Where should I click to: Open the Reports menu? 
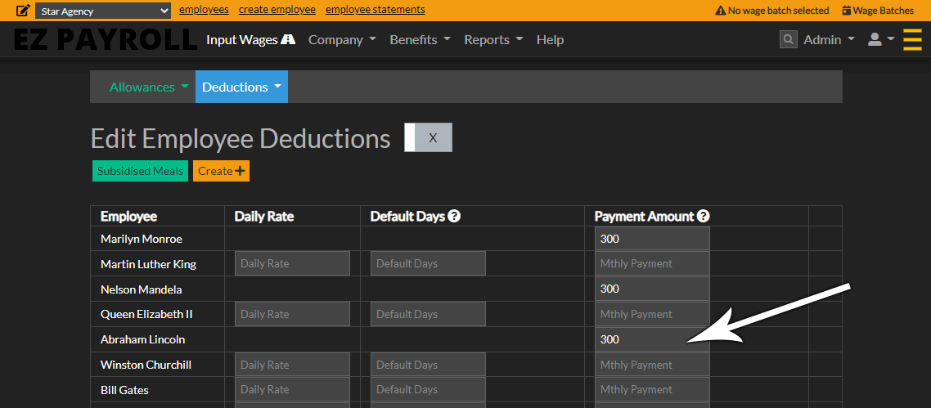(493, 39)
